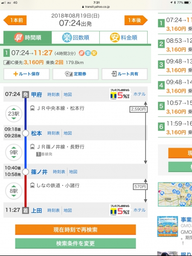Open the 上田 station link
Image resolution: width=192 pixels, height=256 pixels.
pos(37,210)
